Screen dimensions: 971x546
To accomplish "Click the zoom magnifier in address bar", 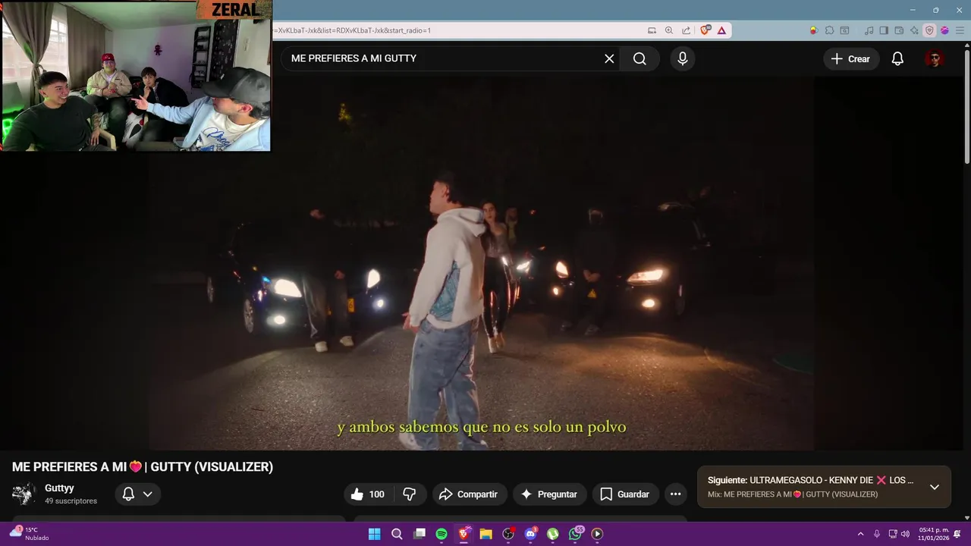I will [x=669, y=30].
